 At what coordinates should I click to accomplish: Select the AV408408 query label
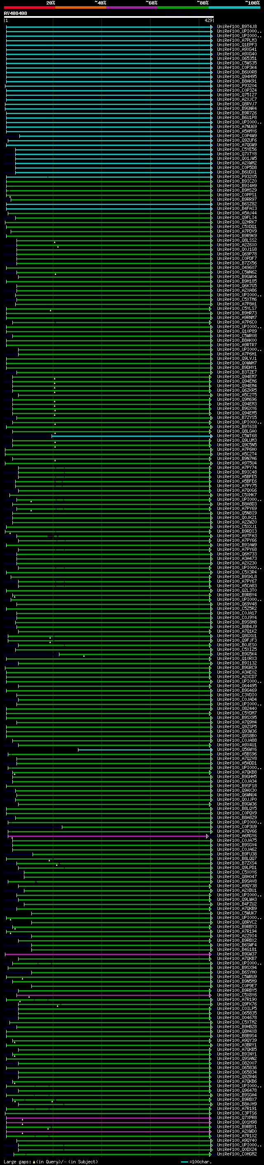[15, 14]
